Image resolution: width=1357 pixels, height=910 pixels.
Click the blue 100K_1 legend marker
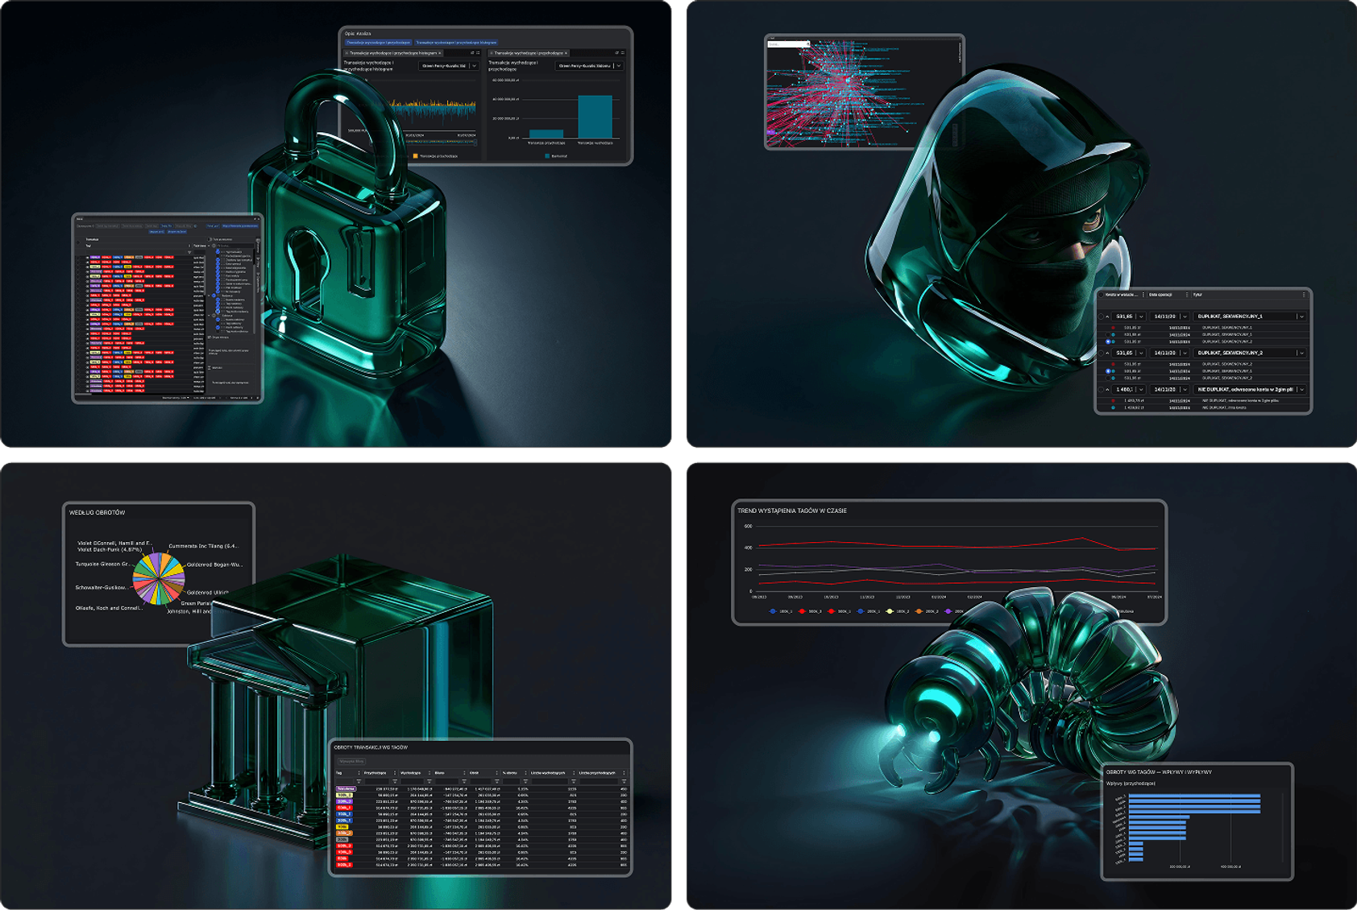pyautogui.click(x=772, y=611)
